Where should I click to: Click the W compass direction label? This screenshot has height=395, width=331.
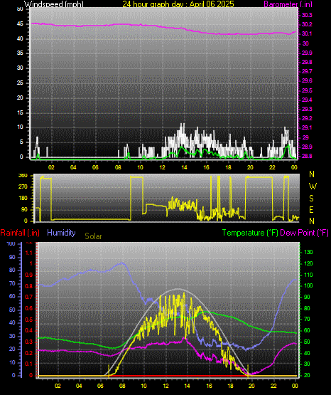(x=313, y=186)
